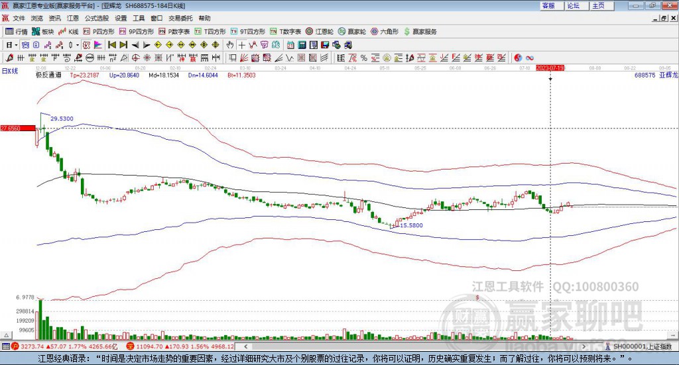
Task: Open the 资讯 menu
Action: (x=54, y=18)
